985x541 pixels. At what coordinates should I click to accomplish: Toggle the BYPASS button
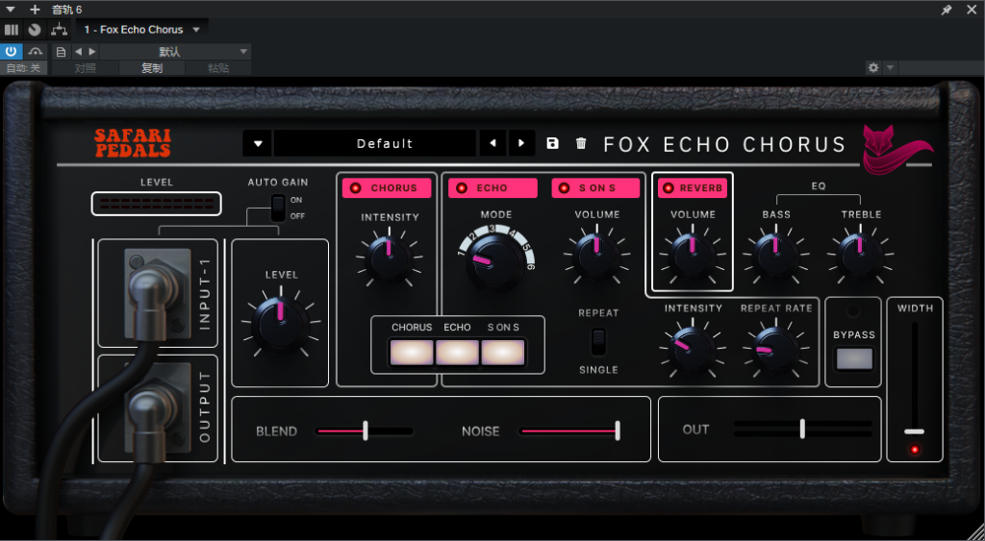pyautogui.click(x=854, y=359)
